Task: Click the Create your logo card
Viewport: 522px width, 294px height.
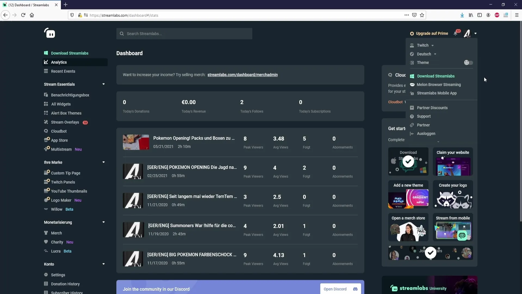Action: coord(453,194)
